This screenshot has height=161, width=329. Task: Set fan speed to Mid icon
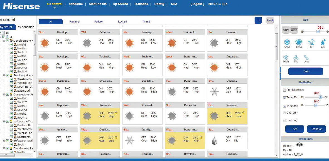tap(296, 57)
